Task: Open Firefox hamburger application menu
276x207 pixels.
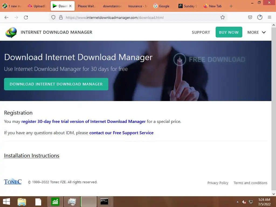Action: 269,17
